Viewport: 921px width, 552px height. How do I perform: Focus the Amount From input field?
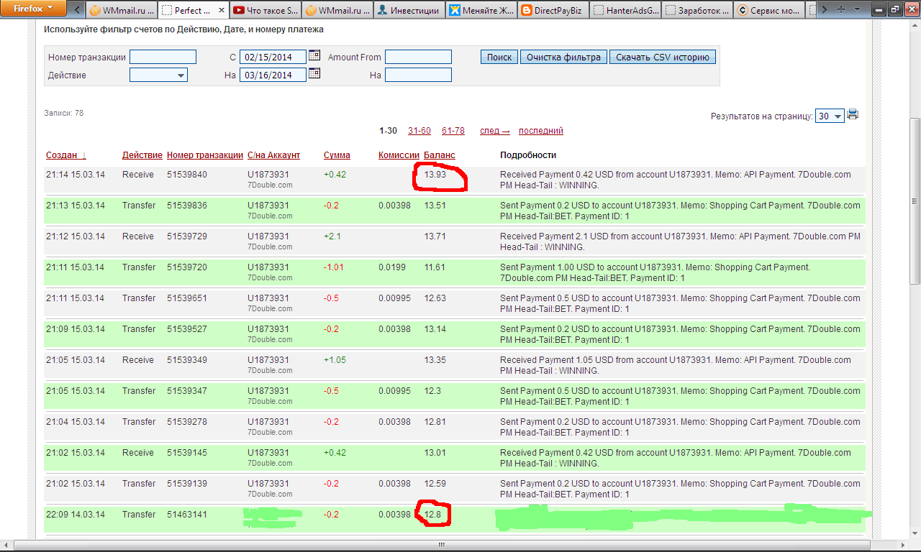[x=418, y=57]
